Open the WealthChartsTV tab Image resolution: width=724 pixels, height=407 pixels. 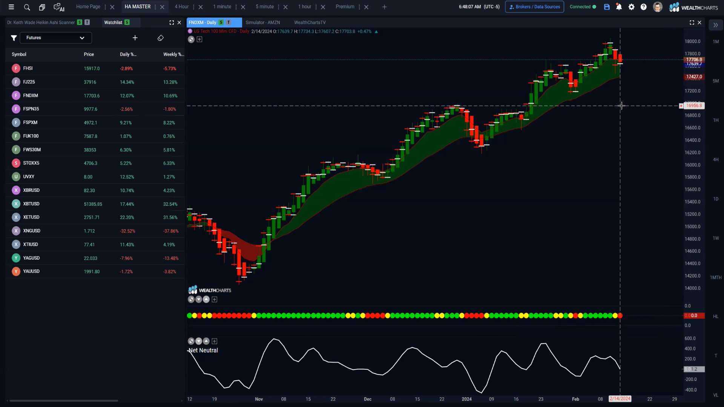(310, 23)
